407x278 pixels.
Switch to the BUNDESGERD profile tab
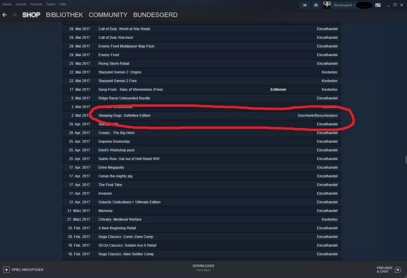155,15
